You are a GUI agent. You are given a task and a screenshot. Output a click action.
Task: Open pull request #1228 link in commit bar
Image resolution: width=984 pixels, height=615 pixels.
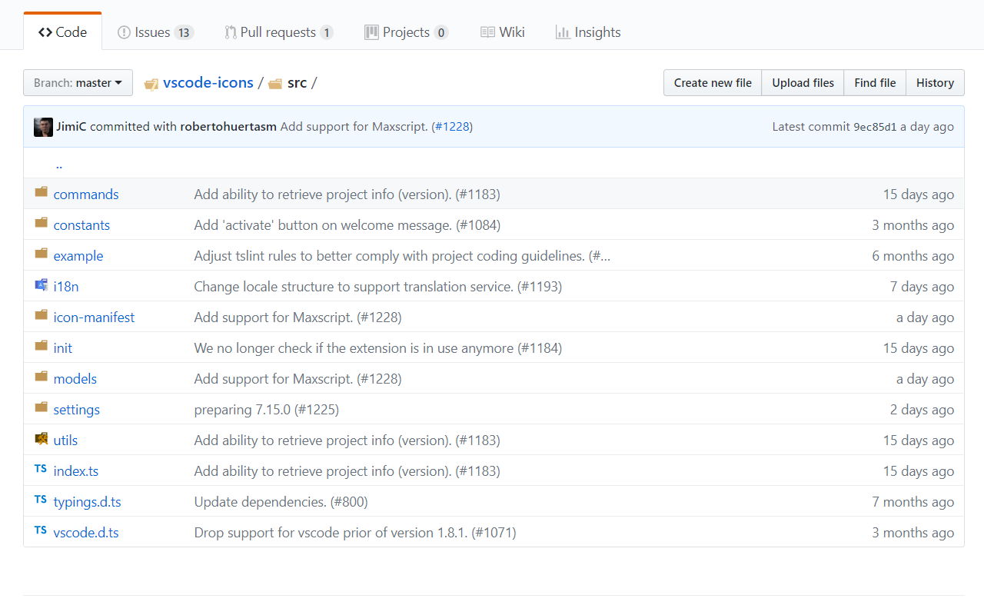[453, 127]
